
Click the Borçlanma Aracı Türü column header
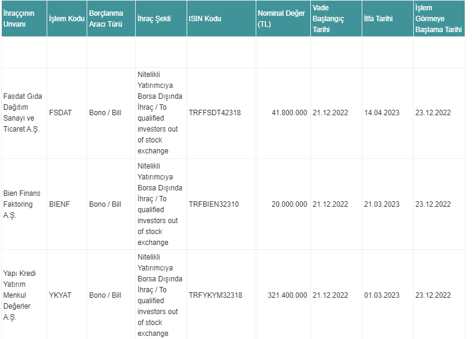(111, 19)
